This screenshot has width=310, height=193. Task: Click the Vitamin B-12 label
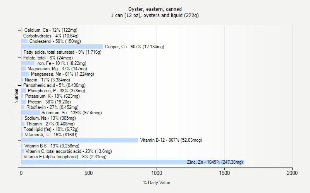[x=171, y=140]
